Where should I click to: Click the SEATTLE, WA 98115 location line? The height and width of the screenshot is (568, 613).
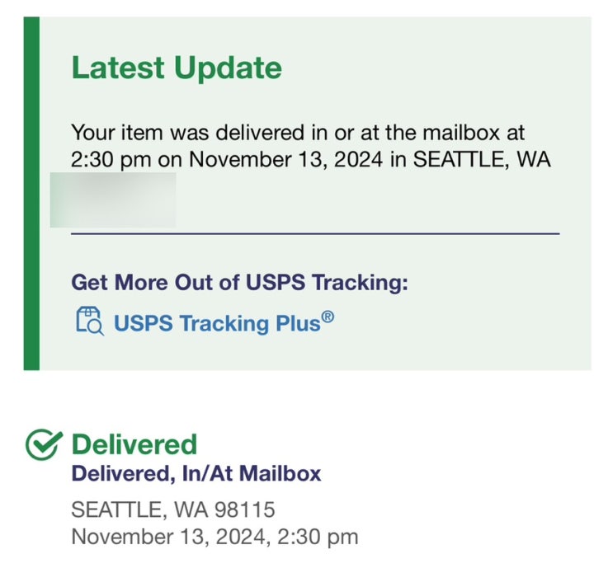tap(172, 509)
